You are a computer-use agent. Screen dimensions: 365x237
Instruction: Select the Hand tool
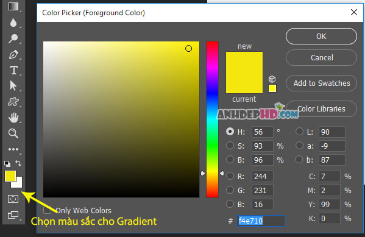(x=13, y=118)
